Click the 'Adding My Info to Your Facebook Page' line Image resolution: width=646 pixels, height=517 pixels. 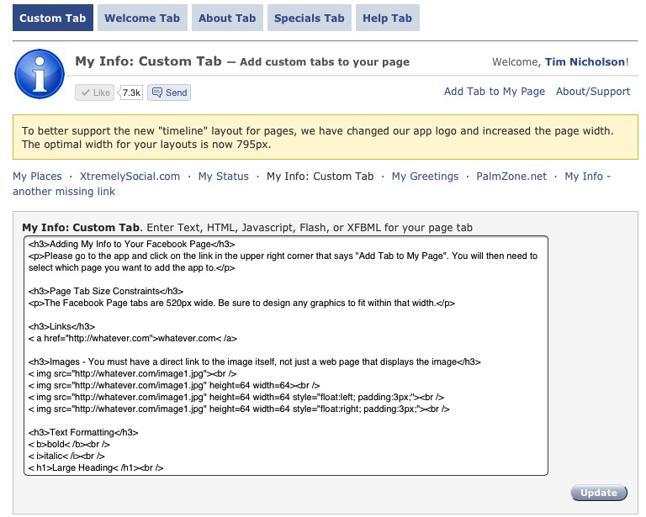[x=131, y=244]
